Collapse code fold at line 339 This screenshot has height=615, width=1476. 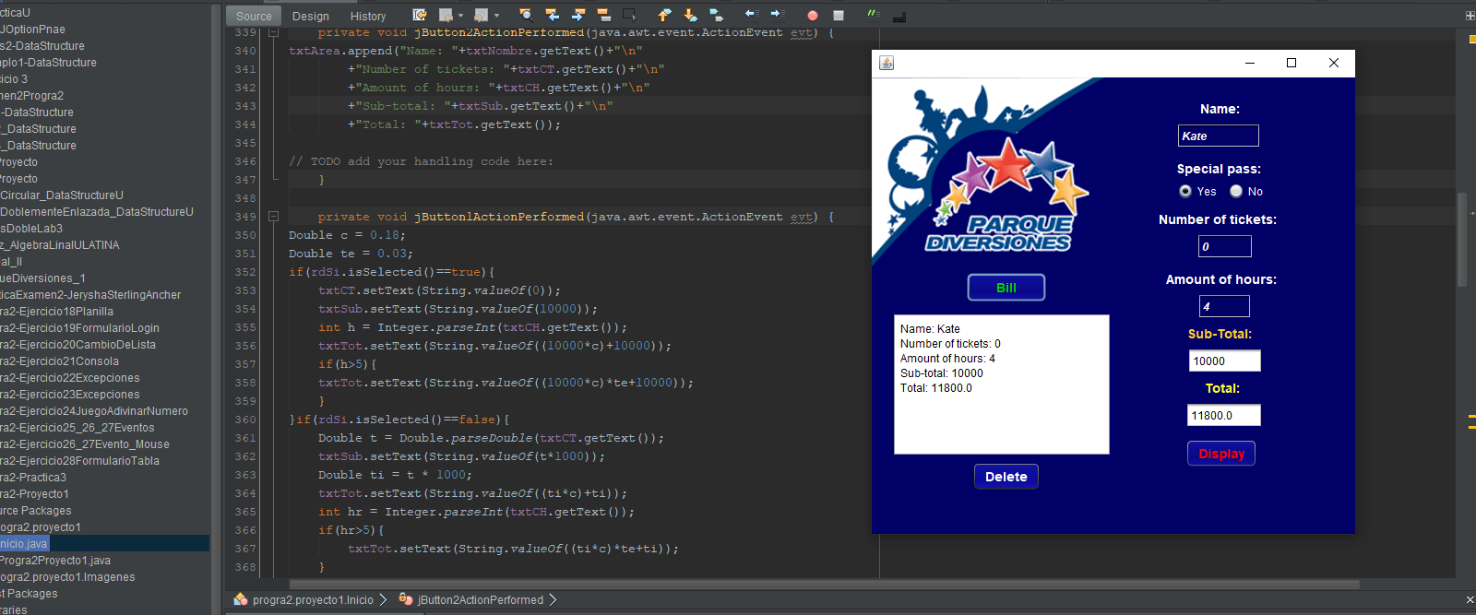[x=273, y=32]
